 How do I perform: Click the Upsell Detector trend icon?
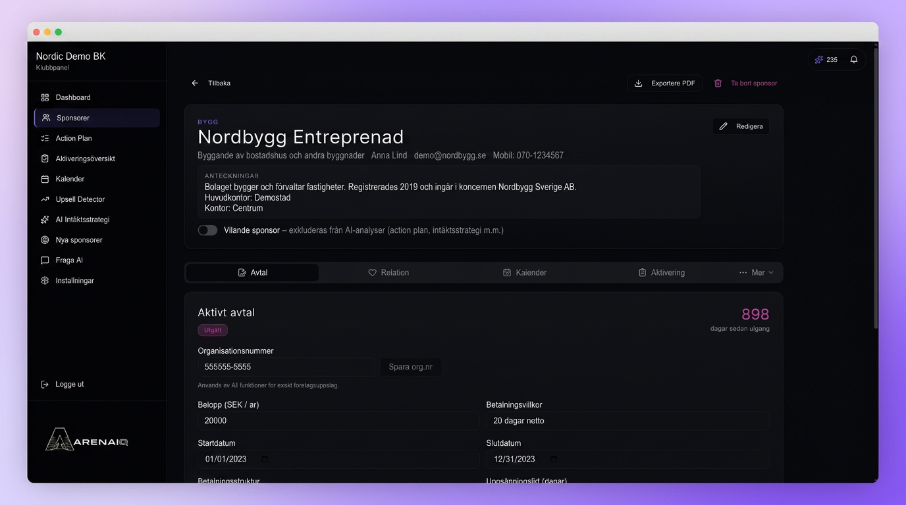[x=45, y=199]
